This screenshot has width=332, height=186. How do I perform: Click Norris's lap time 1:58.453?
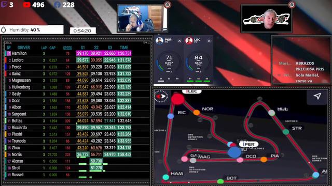point(124,154)
